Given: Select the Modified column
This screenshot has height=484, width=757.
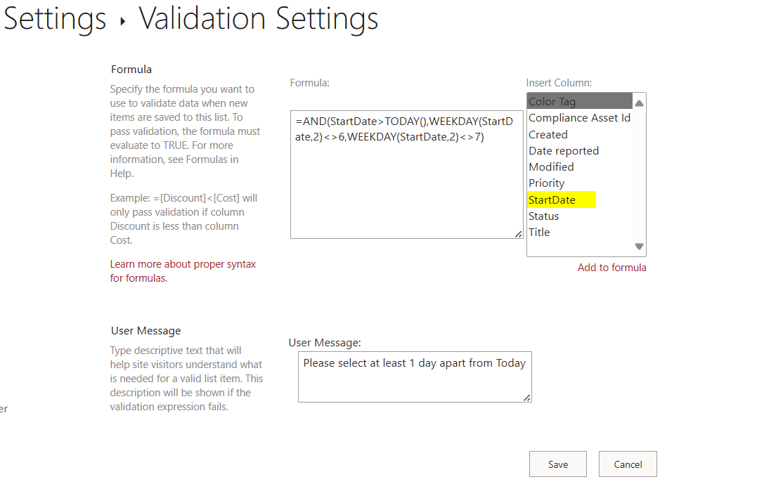Looking at the screenshot, I should click(551, 166).
